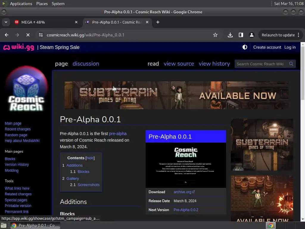Click the show desktop icon in taskbar
The height and width of the screenshot is (229, 305).
click(4, 225)
